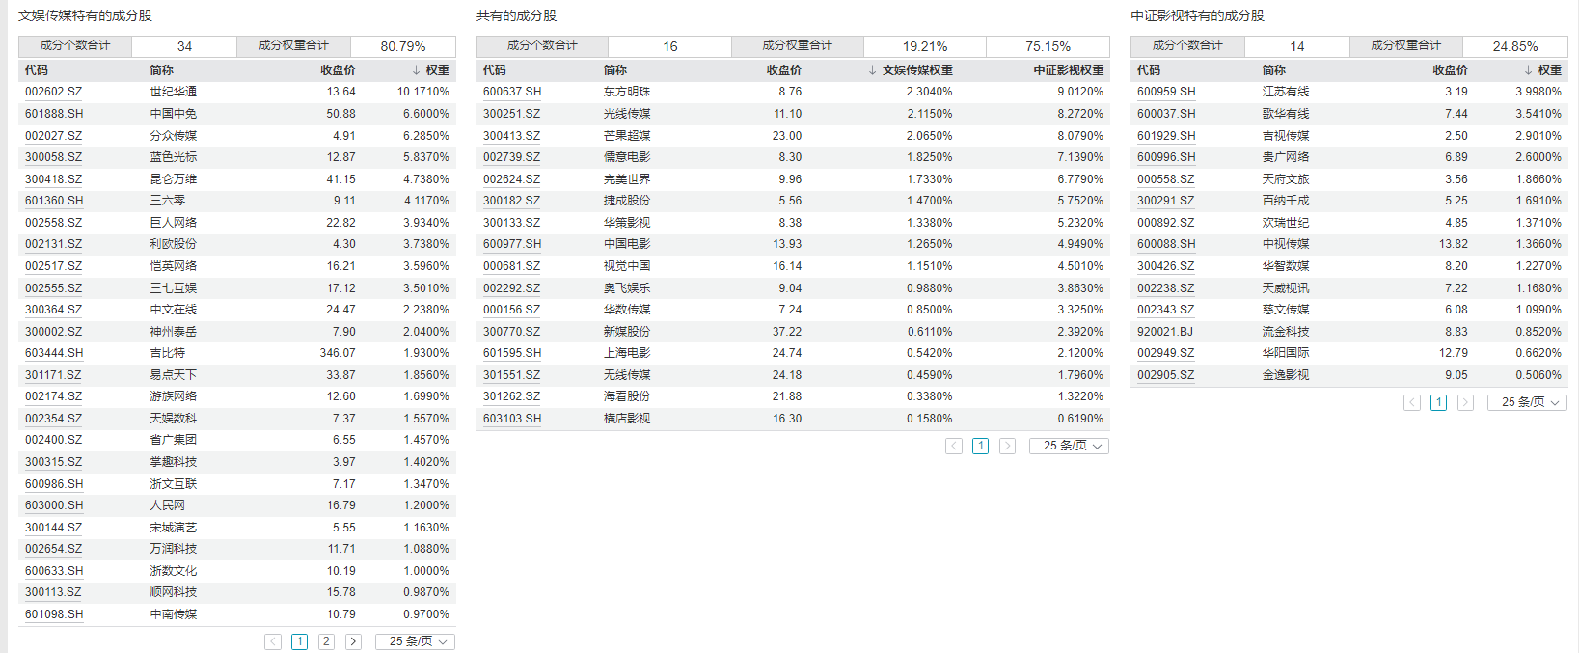Go to next page in 中证影视特有 table

(1465, 402)
